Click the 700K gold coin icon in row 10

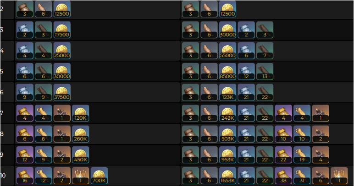coord(99,175)
